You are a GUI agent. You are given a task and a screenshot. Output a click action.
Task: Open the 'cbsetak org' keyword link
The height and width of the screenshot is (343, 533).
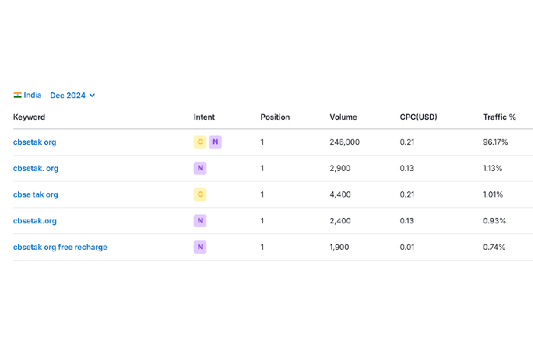pos(34,143)
